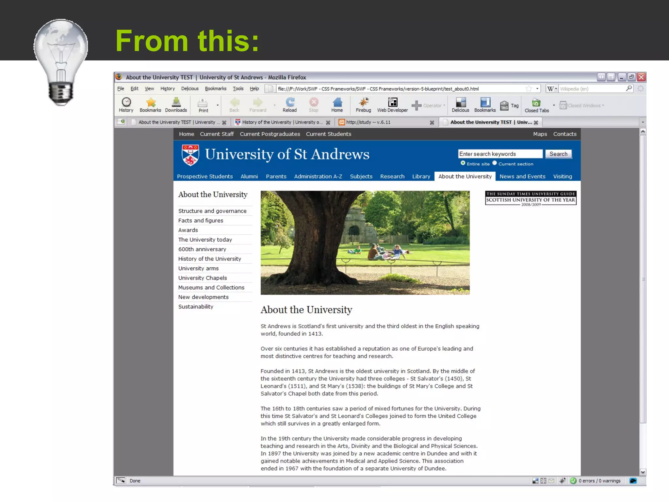Click the Wikipedia search magnifier icon

629,88
